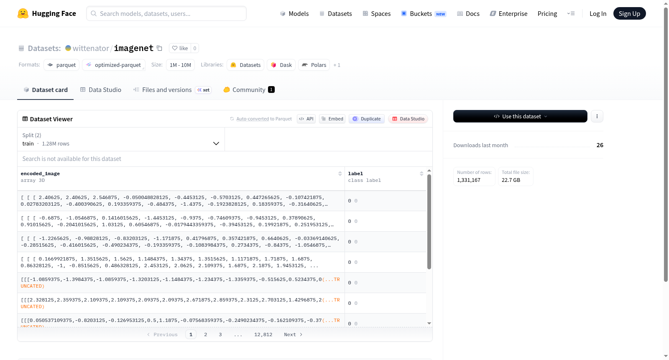Click the API button in Dataset Viewer

(x=306, y=119)
